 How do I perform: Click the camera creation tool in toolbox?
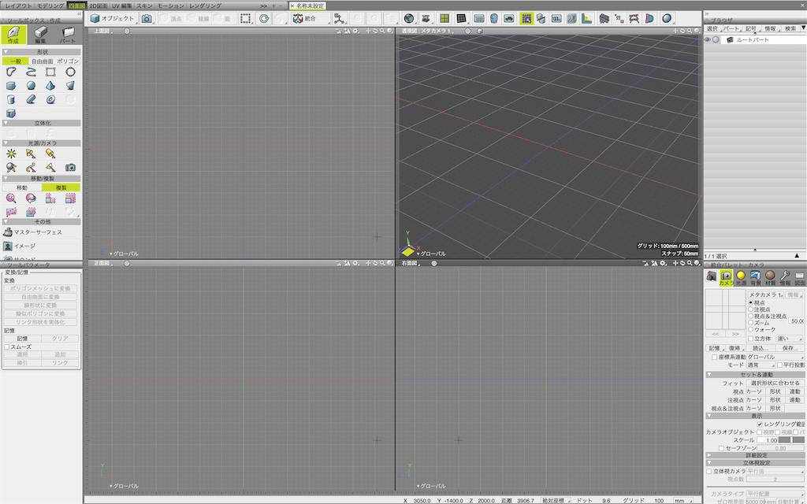(70, 168)
